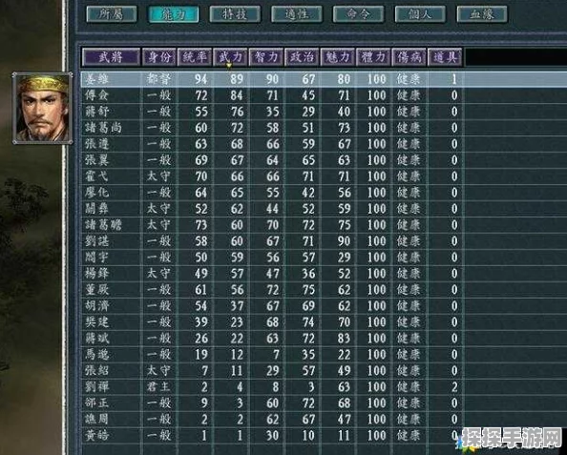Select officer 張遵 in the list
This screenshot has height=455, width=567.
(x=97, y=144)
